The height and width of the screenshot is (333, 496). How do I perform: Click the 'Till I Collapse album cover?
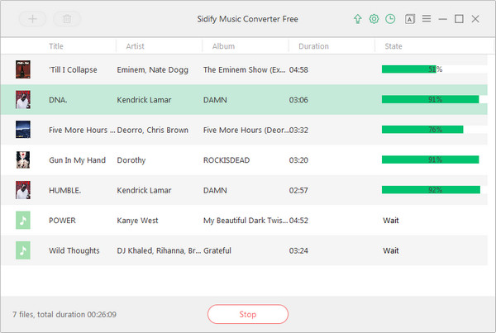coord(23,69)
